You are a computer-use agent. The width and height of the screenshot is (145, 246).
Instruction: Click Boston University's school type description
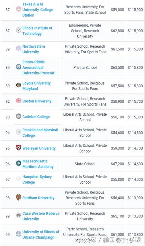pyautogui.click(x=85, y=101)
